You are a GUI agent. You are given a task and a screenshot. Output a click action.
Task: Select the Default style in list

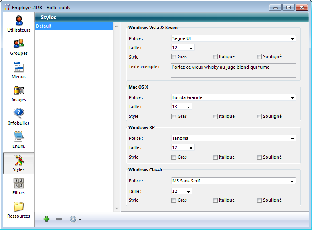[74, 26]
